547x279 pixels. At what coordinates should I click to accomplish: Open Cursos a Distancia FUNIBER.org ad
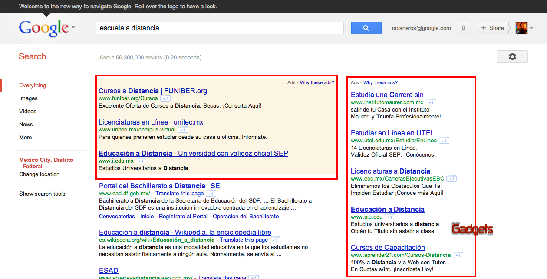153,91
